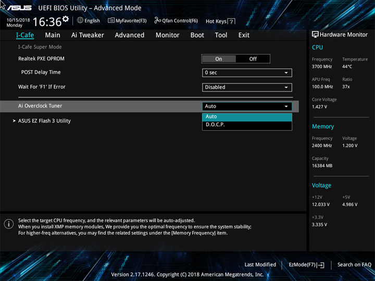
Task: Click the Hardware Monitor title
Action: coord(344,35)
